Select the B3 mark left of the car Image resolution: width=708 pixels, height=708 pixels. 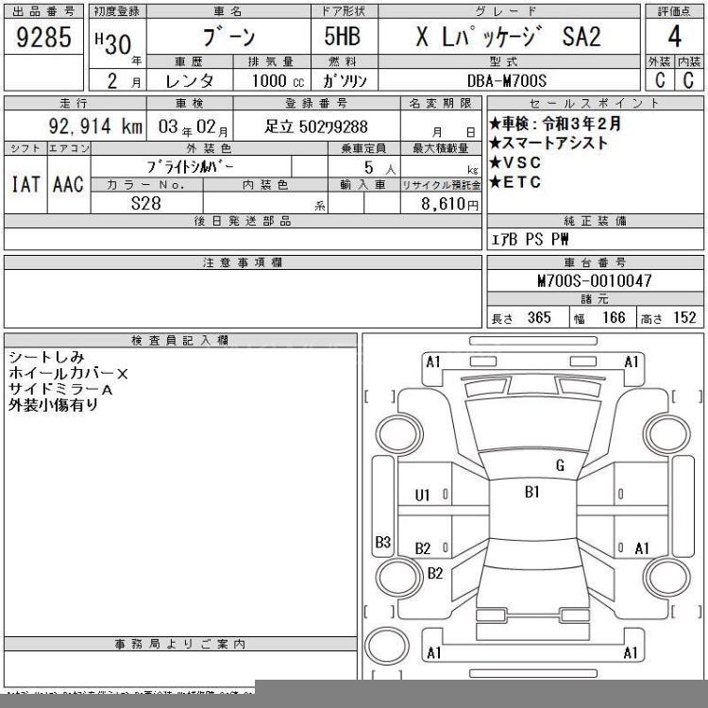pos(383,542)
